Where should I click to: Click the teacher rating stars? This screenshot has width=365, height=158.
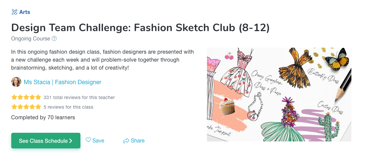[26, 97]
